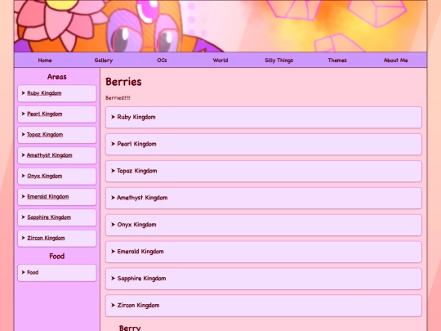The image size is (441, 331).
Task: Visit the About Me page
Action: click(395, 60)
